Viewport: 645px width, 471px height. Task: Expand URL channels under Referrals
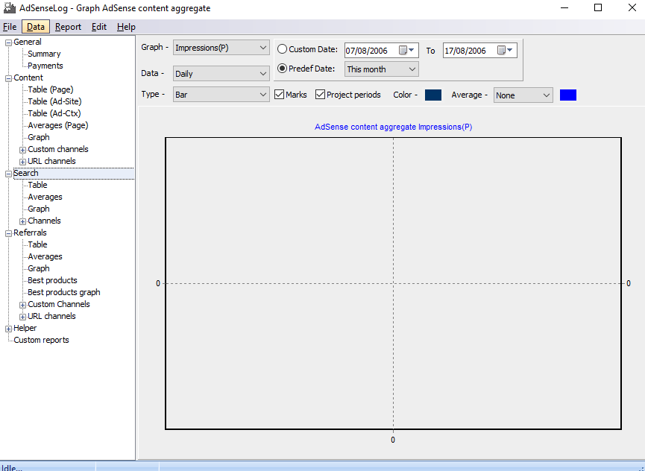tap(22, 317)
